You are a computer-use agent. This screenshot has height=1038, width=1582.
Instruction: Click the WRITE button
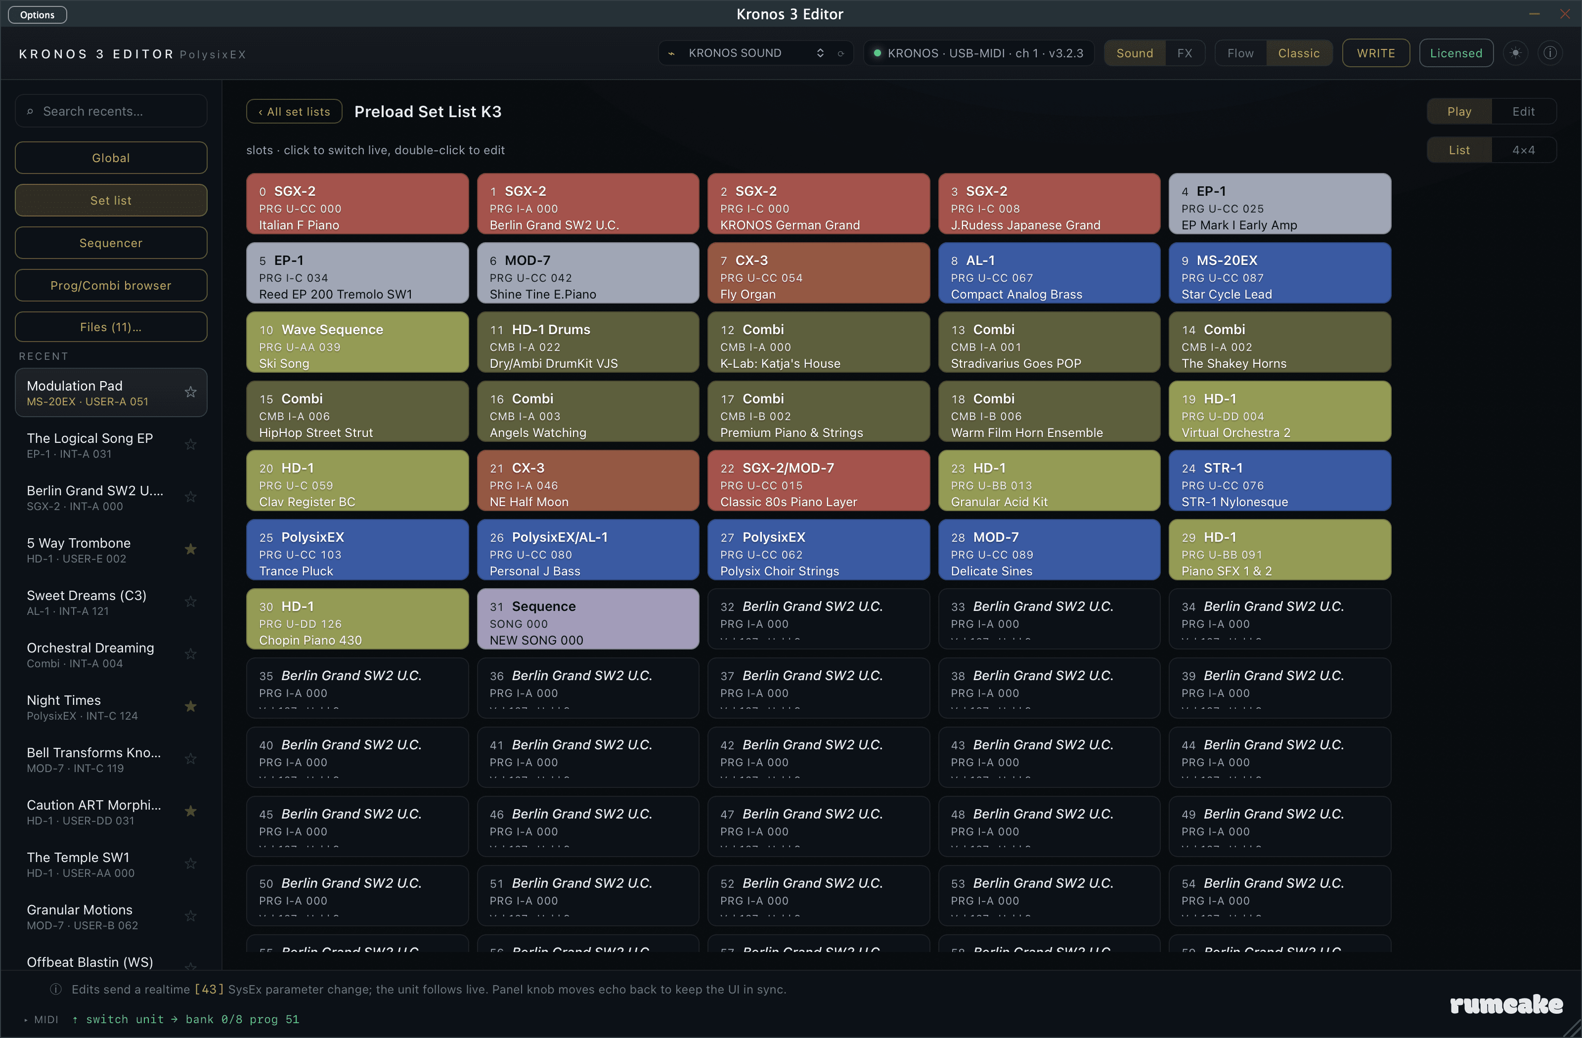tap(1375, 53)
